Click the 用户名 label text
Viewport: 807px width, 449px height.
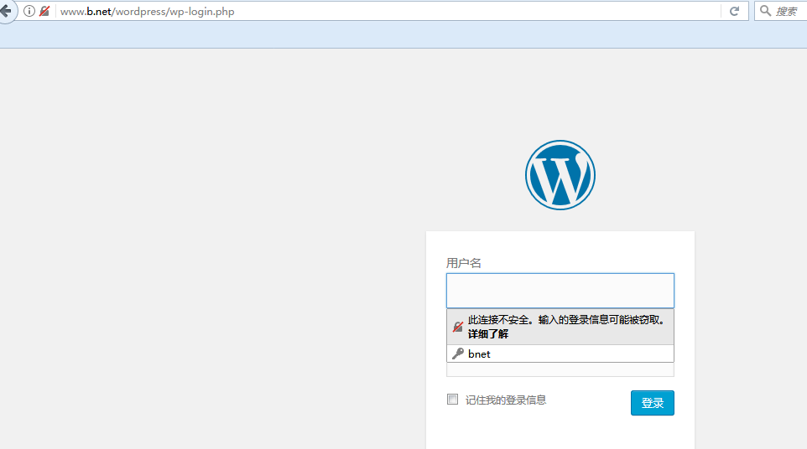463,263
